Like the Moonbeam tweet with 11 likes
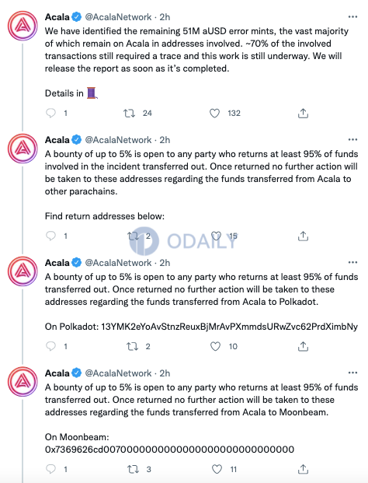This screenshot has width=368, height=483. pyautogui.click(x=217, y=469)
